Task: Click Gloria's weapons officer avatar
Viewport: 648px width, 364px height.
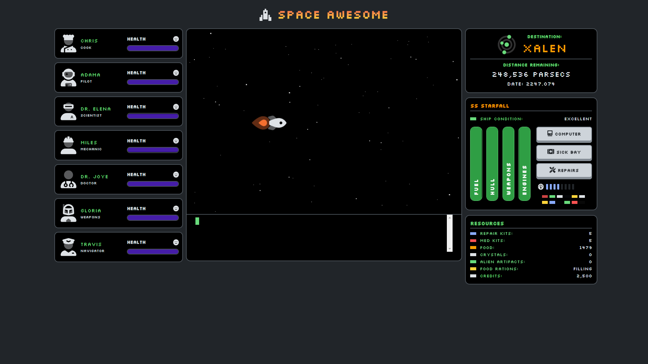Action: (69, 213)
